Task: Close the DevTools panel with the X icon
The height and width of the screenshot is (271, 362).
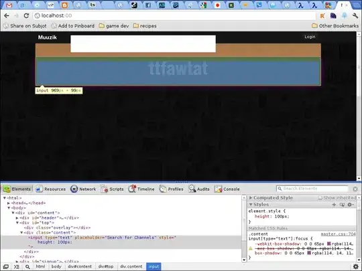Action: pos(355,189)
